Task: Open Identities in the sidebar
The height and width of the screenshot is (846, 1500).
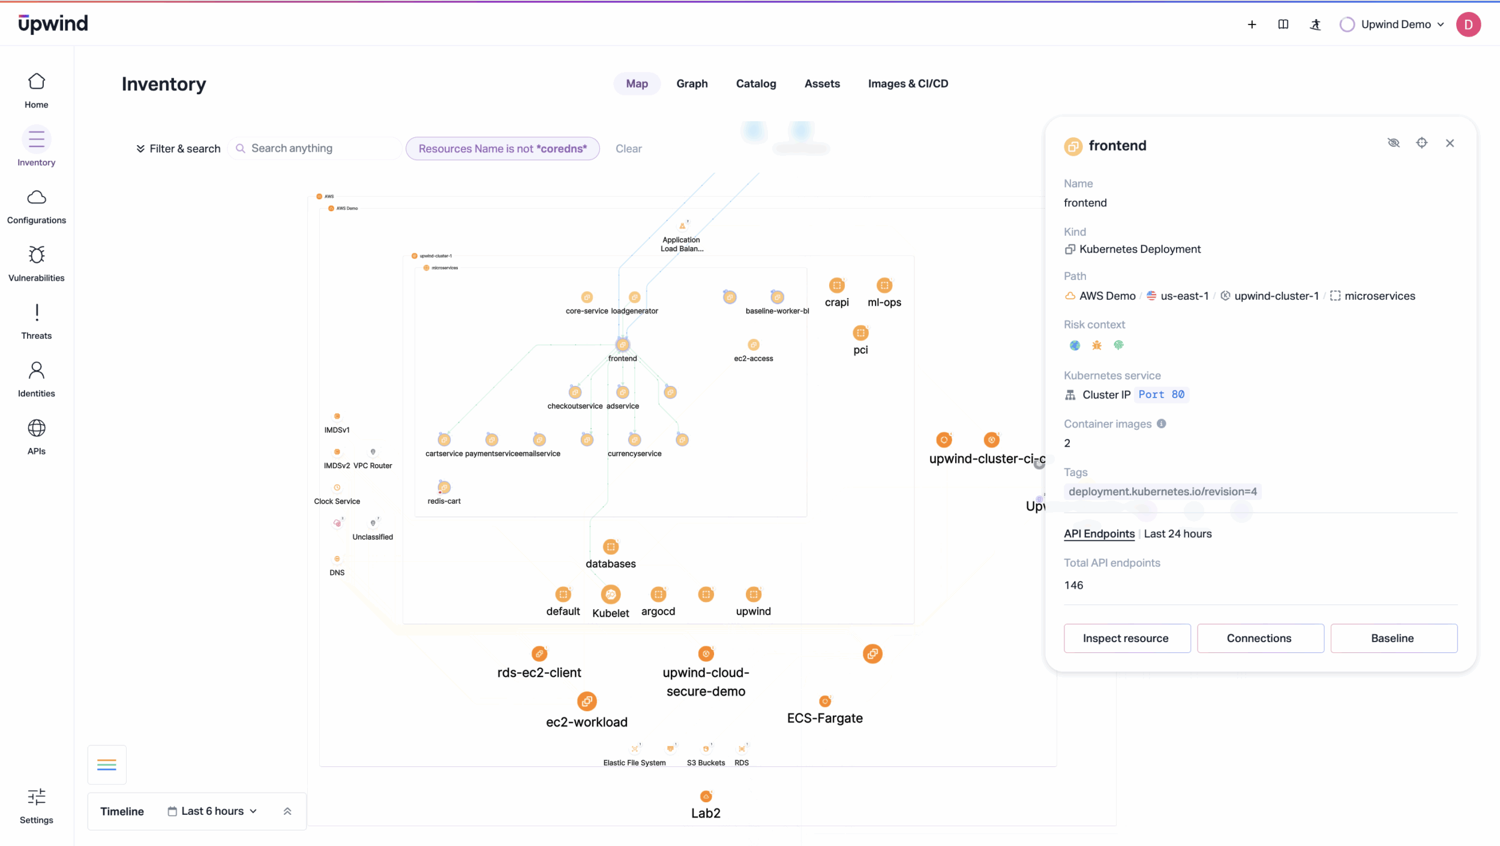Action: pos(37,380)
